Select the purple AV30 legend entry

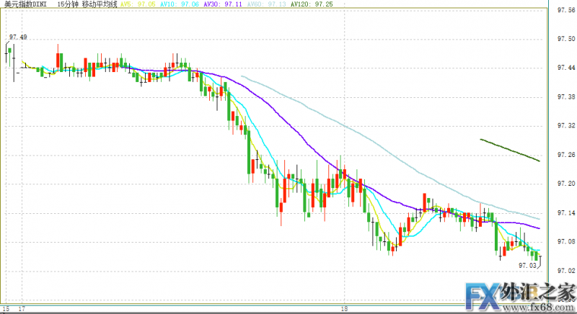[x=222, y=4]
